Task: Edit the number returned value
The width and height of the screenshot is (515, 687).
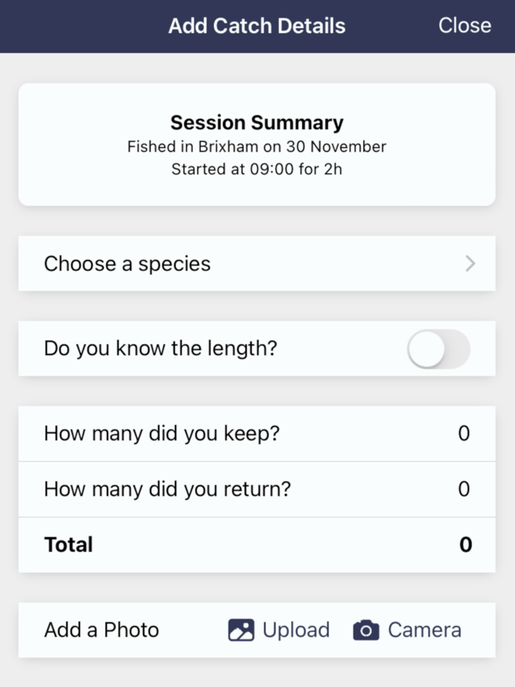Action: tap(464, 489)
